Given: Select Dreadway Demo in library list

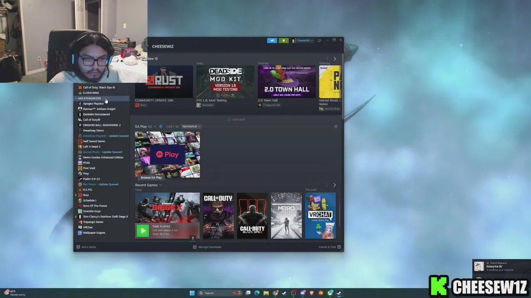Looking at the screenshot, I should [x=93, y=130].
